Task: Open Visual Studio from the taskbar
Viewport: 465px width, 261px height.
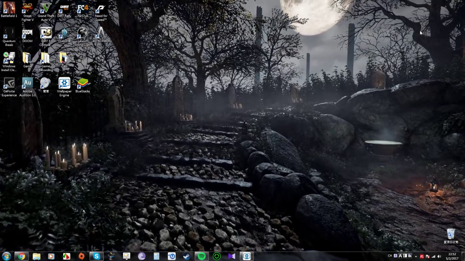Action: point(232,256)
